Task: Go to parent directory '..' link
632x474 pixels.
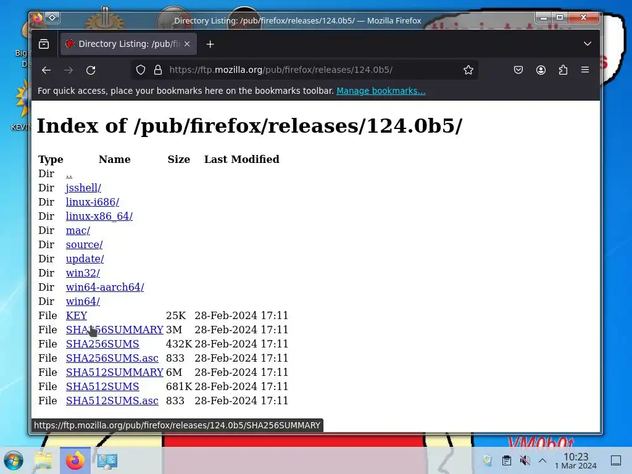Action: [x=69, y=173]
